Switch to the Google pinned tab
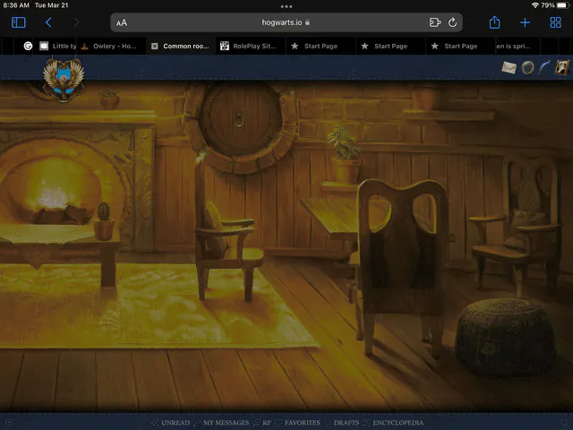This screenshot has width=573, height=430. pyautogui.click(x=28, y=46)
